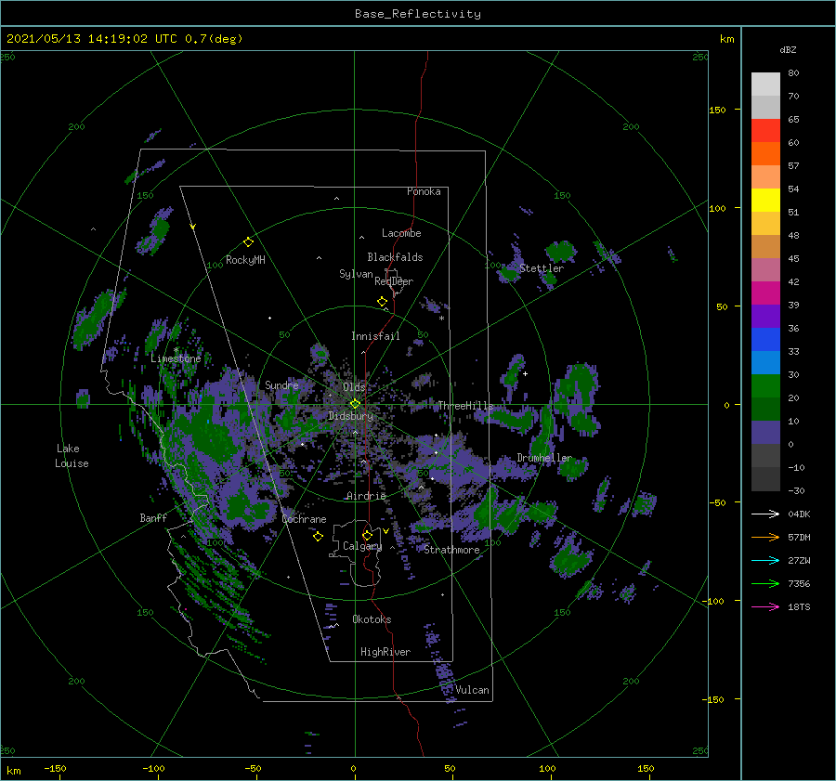This screenshot has height=781, width=836.
Task: Click the 04DK legend label
Action: [799, 514]
